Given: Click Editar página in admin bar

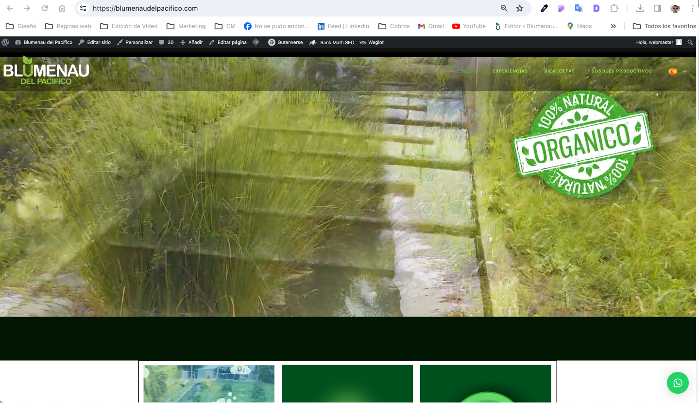Looking at the screenshot, I should pyautogui.click(x=228, y=42).
